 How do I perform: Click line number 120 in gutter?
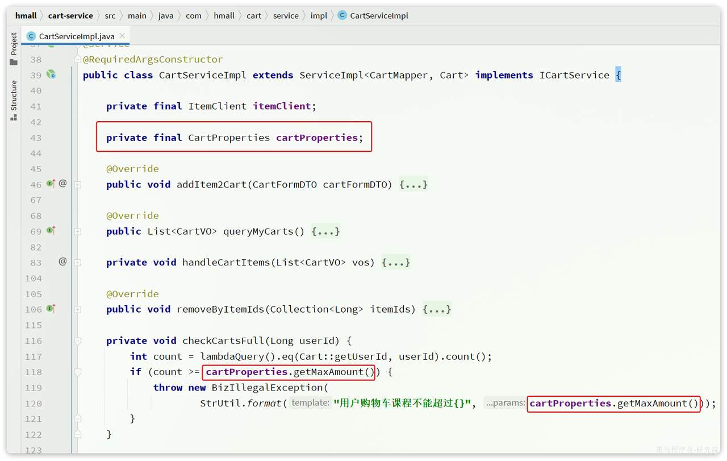tap(33, 404)
